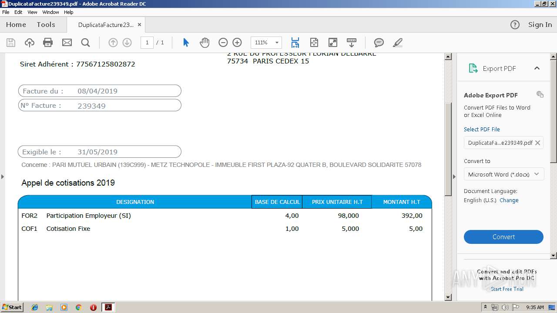The height and width of the screenshot is (313, 557).
Task: Zoom out with minus icon
Action: coord(223,43)
